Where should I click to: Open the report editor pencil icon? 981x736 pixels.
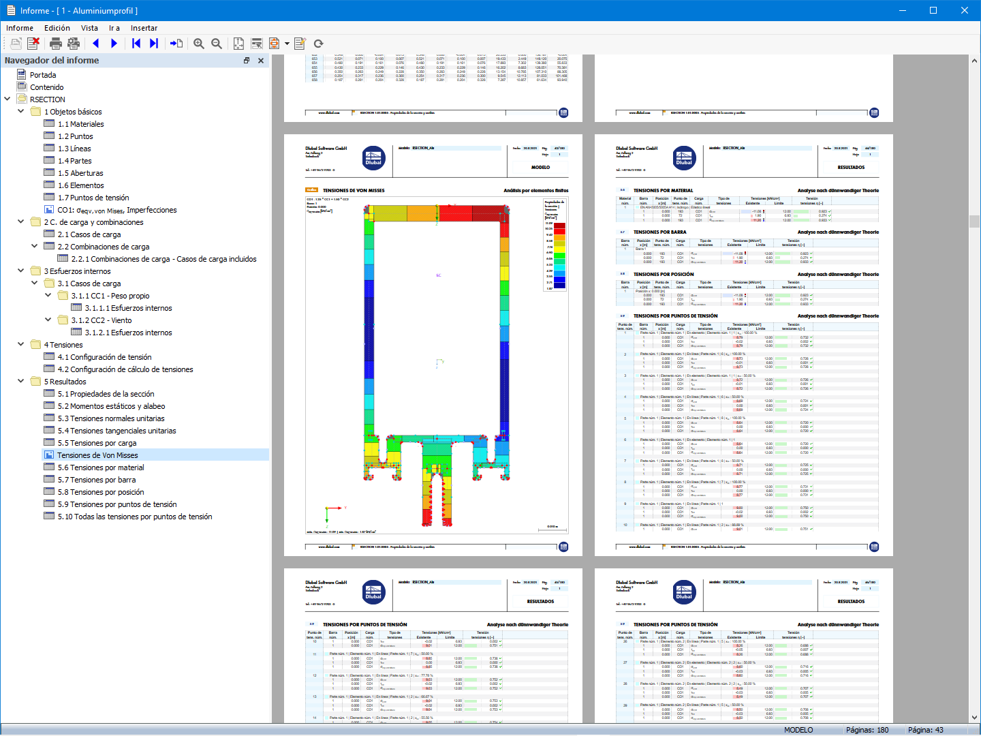[300, 44]
